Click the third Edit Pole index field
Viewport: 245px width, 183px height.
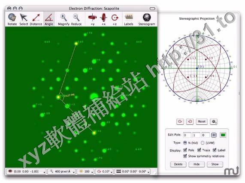[206, 135]
